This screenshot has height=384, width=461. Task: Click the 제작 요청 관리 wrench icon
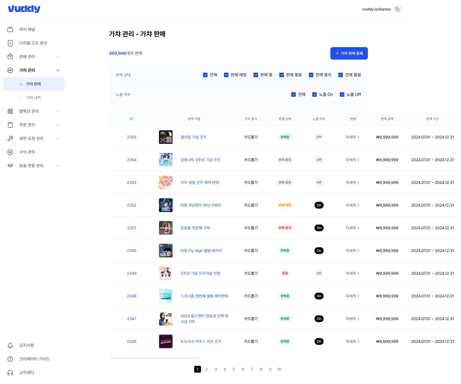coord(10,138)
